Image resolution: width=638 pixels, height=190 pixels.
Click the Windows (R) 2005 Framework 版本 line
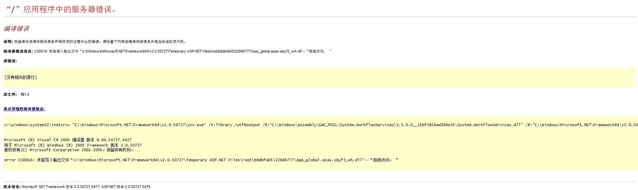point(73,146)
